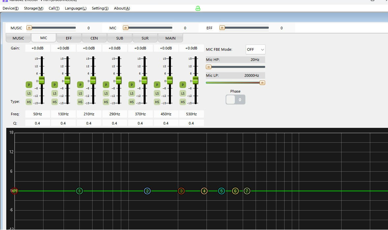Set 50Hz band type to HS
This screenshot has height=230, width=388.
29,102
